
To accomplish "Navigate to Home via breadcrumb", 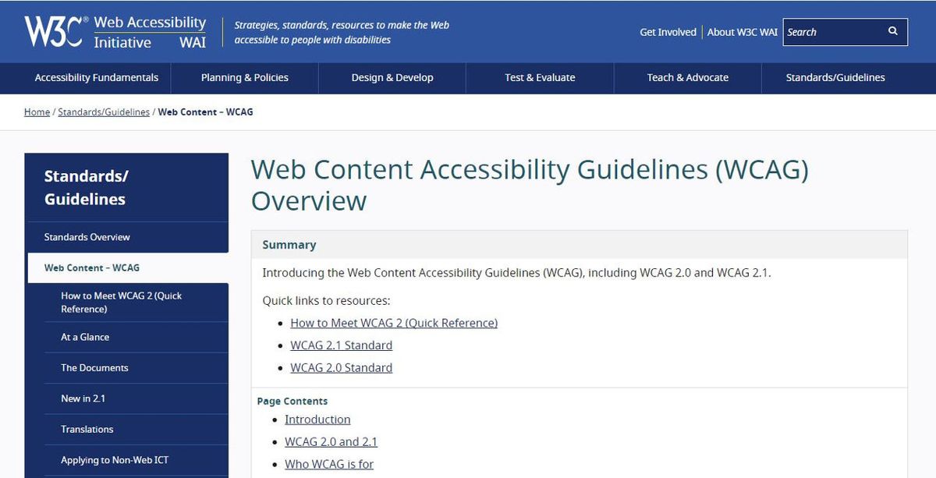I will click(37, 112).
